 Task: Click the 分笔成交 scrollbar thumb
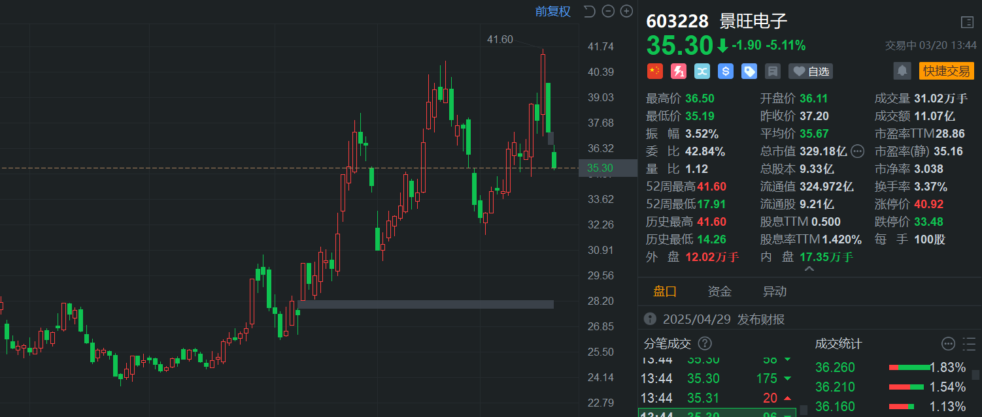point(804,410)
